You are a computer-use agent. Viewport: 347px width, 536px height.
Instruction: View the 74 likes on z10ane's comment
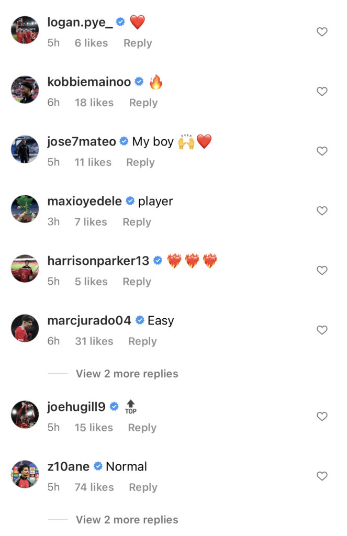[x=94, y=487]
